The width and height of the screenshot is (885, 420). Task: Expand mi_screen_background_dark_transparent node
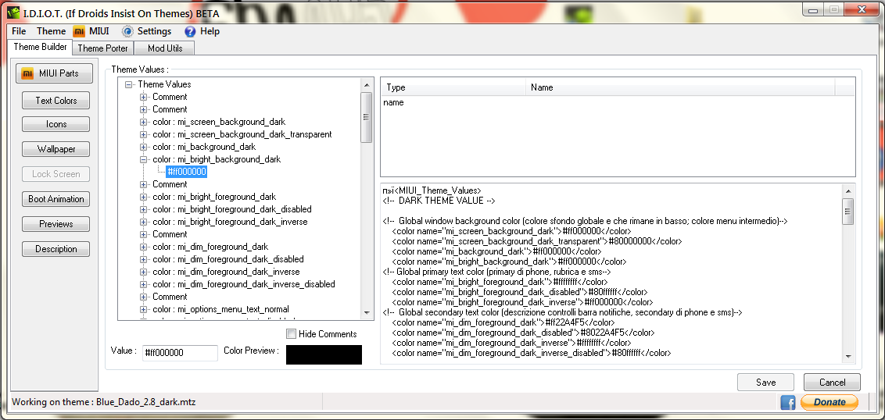(143, 135)
